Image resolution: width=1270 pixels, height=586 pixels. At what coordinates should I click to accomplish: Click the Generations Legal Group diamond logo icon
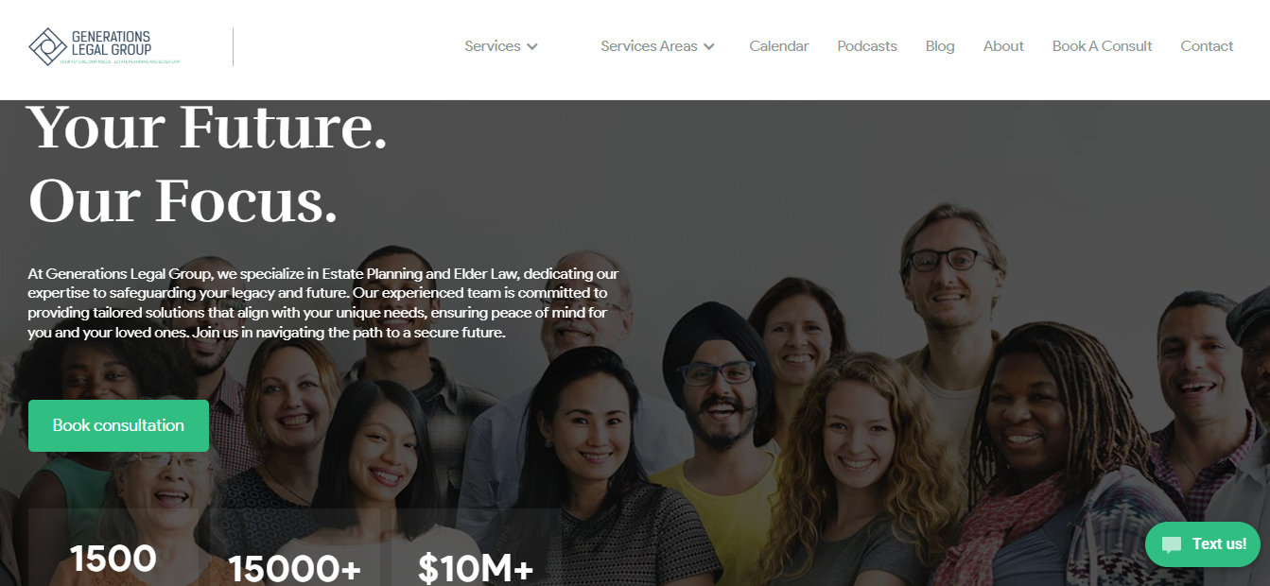click(x=47, y=46)
